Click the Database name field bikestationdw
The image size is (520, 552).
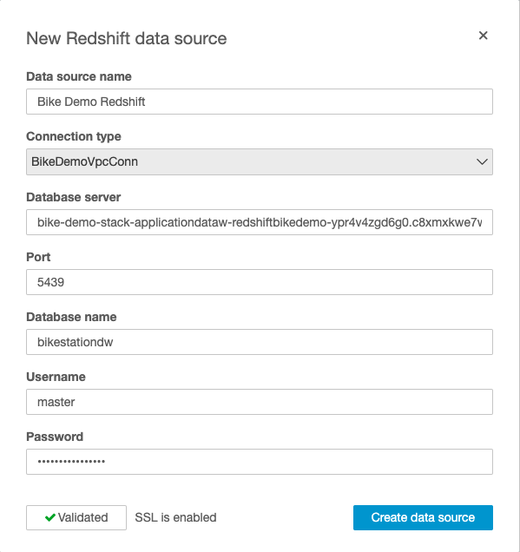(x=260, y=342)
